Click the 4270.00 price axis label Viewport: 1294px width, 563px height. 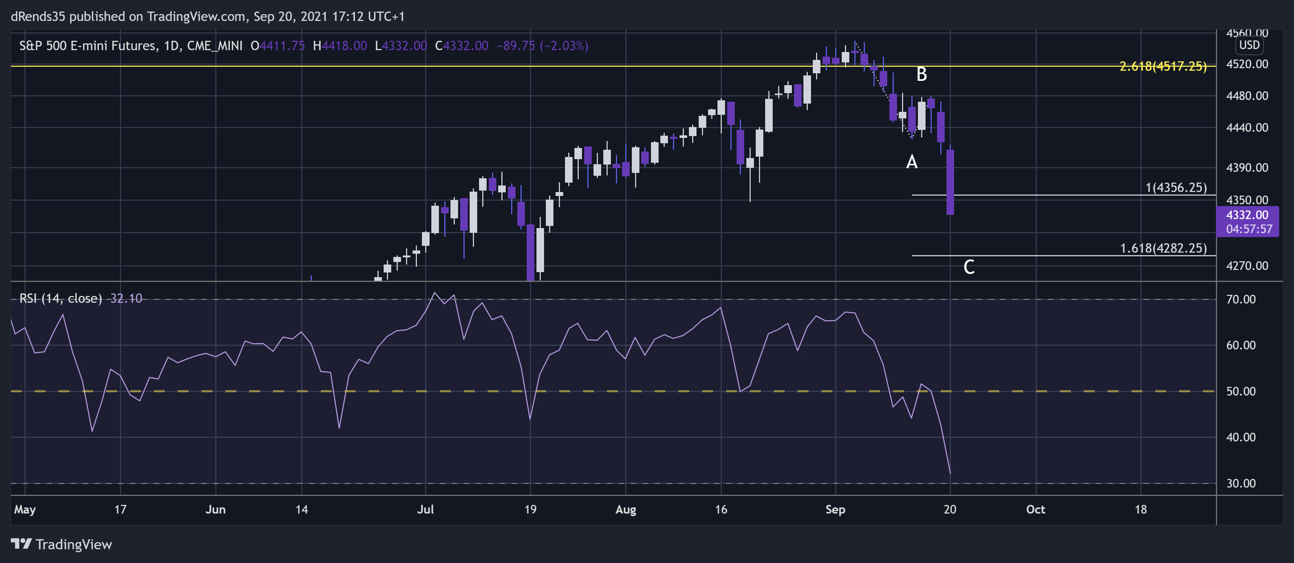click(1247, 266)
